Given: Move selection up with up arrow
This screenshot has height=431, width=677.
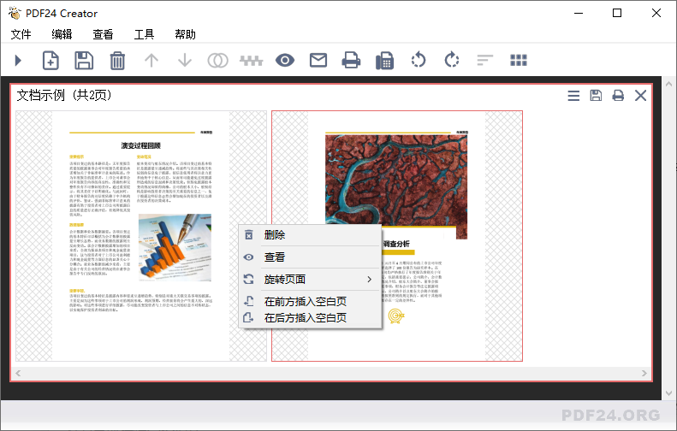Looking at the screenshot, I should pos(151,61).
